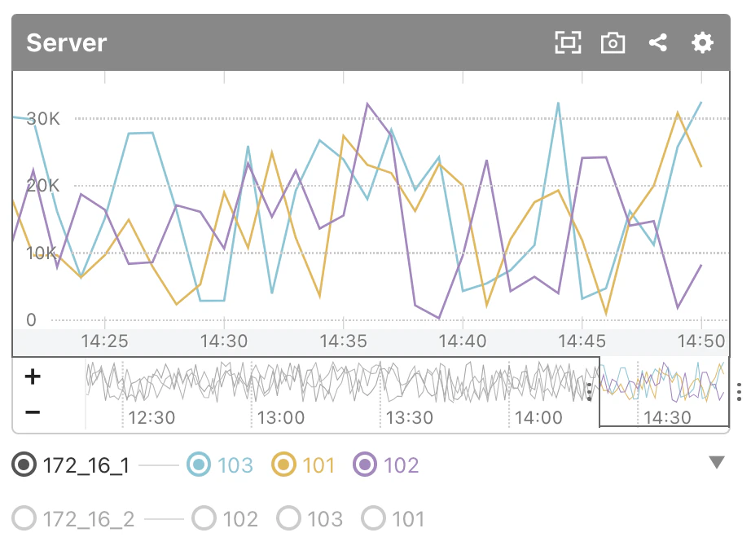
Task: Take a snapshot with the camera icon
Action: [613, 42]
